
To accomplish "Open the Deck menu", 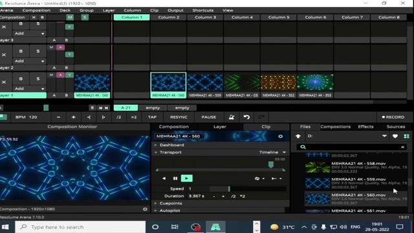I will coord(65,10).
